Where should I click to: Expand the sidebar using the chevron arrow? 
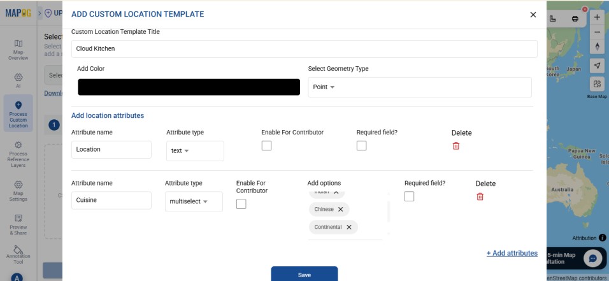pos(39,13)
